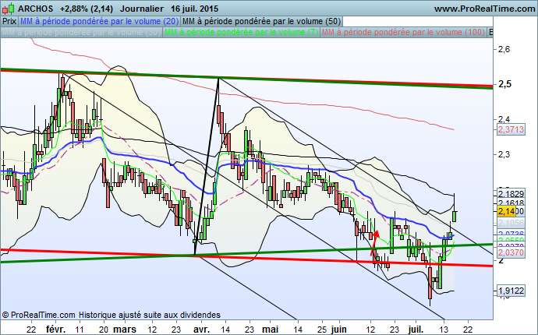Click the juin month label
This screenshot has width=538, height=335.
click(x=339, y=330)
